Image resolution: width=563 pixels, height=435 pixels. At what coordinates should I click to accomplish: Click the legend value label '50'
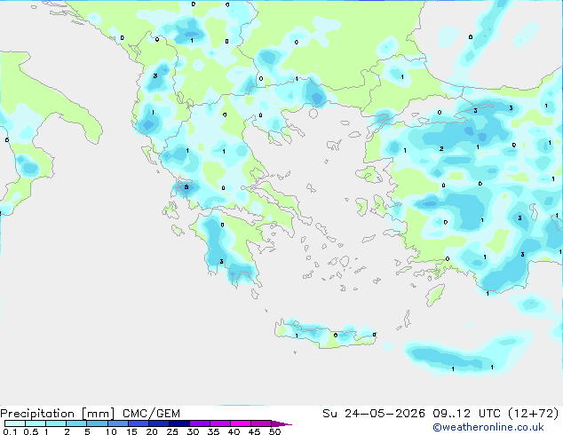[x=274, y=431]
